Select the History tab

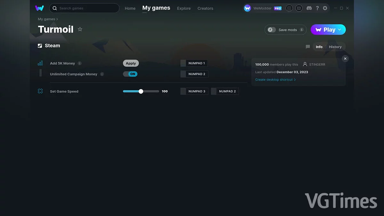(x=335, y=47)
